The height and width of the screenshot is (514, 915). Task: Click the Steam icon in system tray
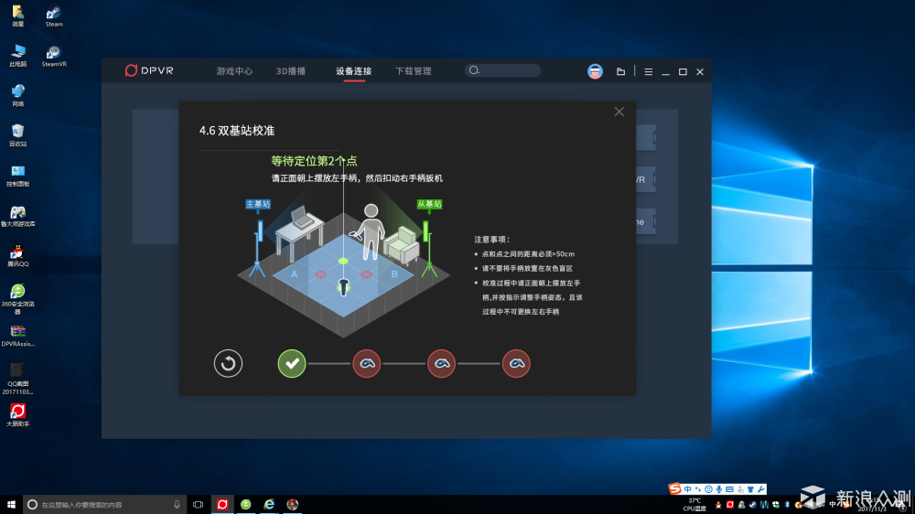pyautogui.click(x=753, y=505)
